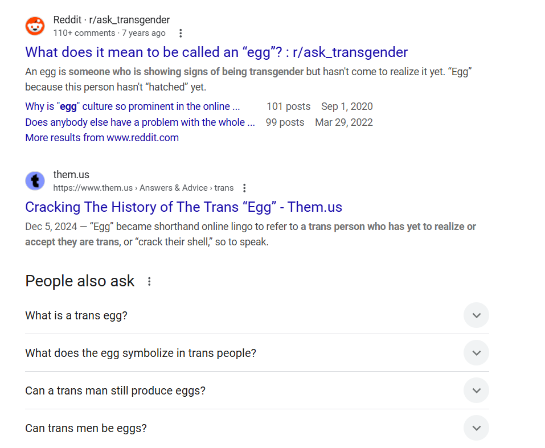Image resolution: width=545 pixels, height=448 pixels.
Task: Open "Cracking The History of The Trans Egg" article
Action: [x=183, y=207]
